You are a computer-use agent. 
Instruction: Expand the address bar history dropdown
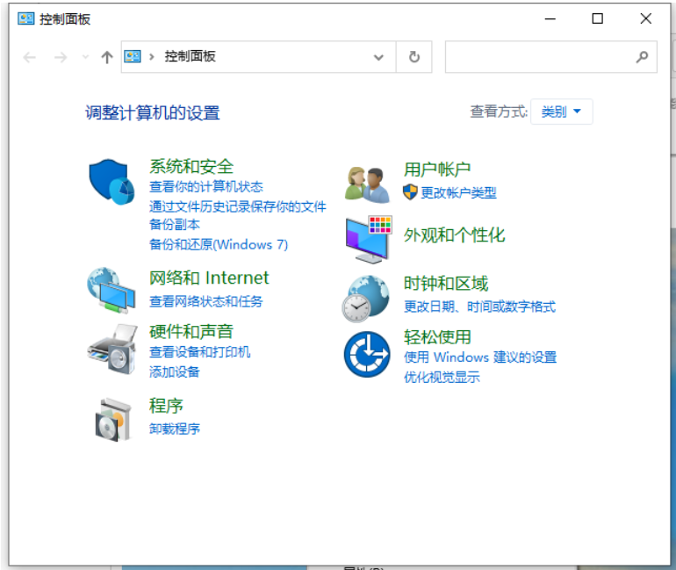point(378,57)
